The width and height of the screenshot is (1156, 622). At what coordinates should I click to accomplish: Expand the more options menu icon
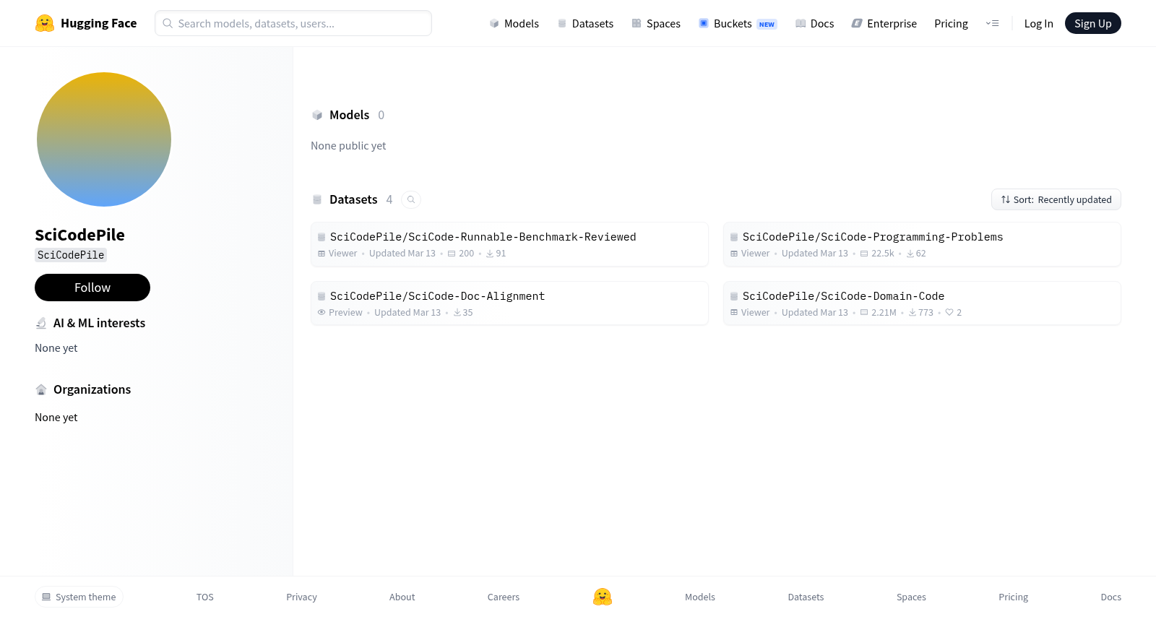coord(992,23)
